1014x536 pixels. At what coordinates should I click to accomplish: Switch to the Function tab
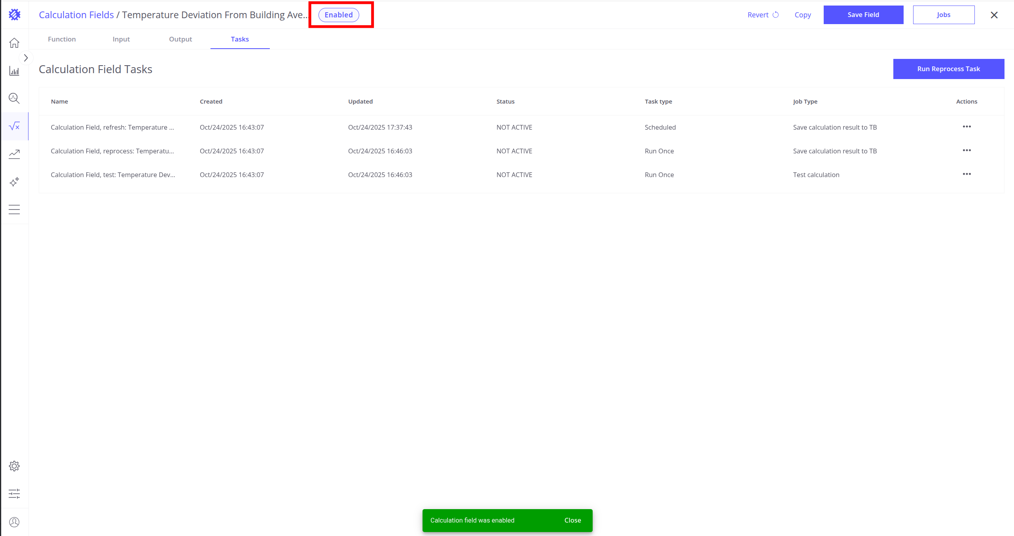coord(62,39)
